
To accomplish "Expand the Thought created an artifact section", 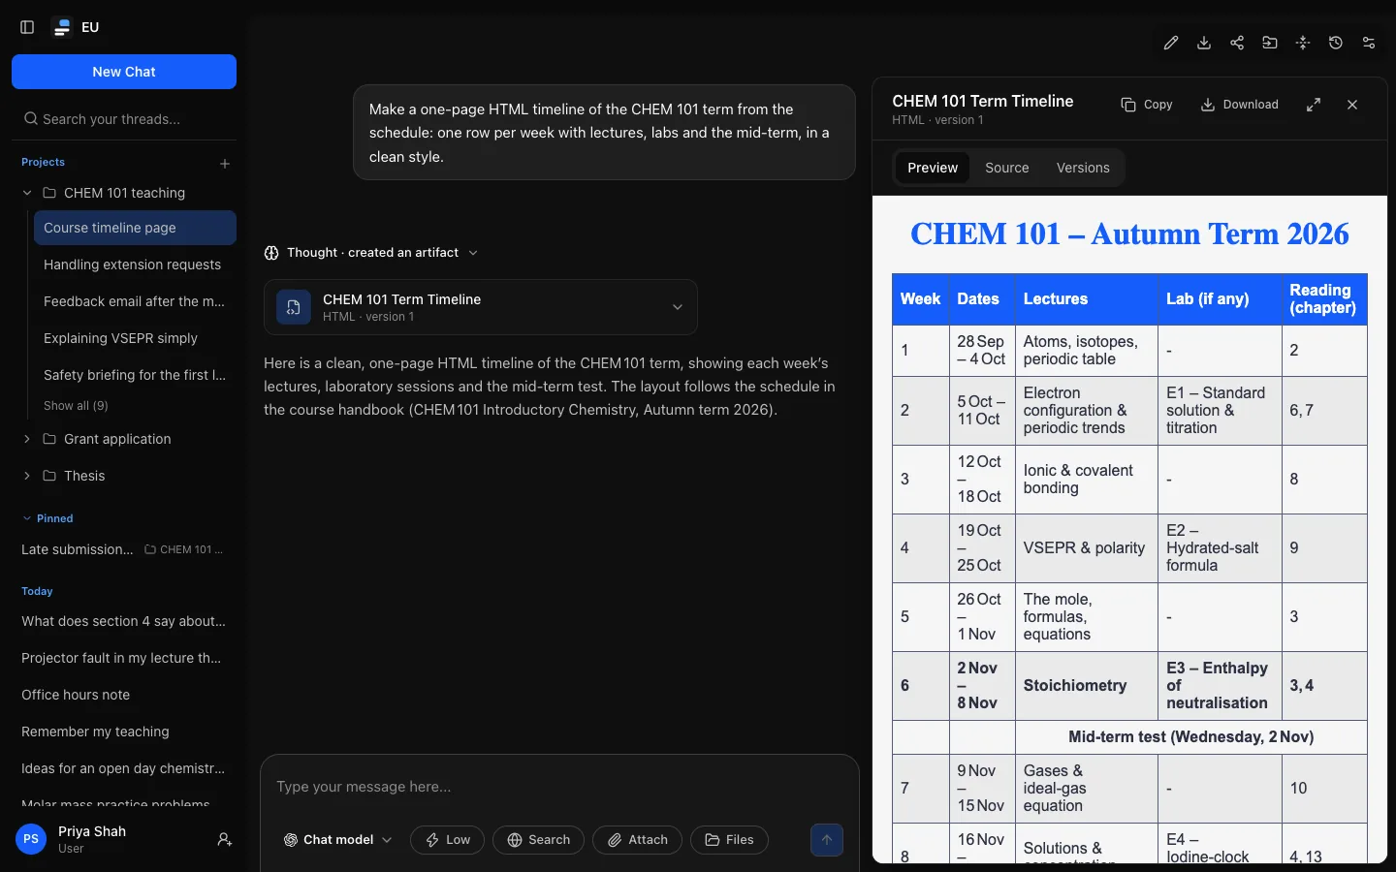I will pos(371,253).
